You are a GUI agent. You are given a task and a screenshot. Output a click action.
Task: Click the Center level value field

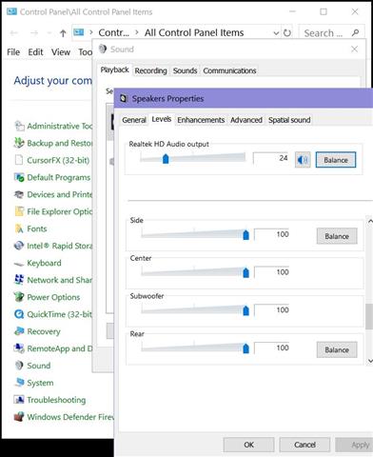(271, 272)
